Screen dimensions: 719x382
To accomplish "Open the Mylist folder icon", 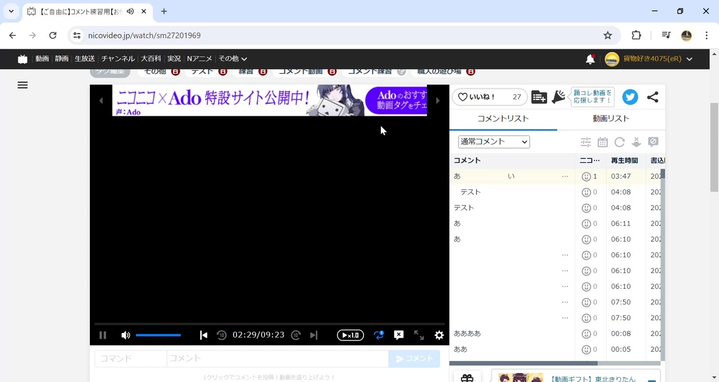I will (539, 97).
